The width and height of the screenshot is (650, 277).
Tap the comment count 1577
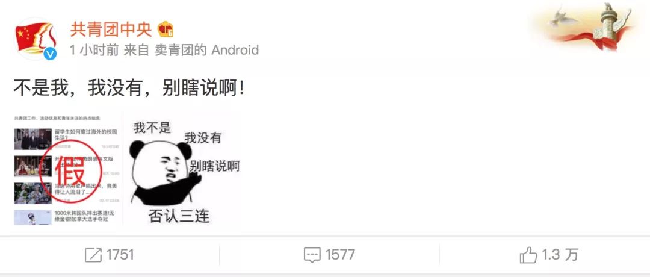[340, 255]
